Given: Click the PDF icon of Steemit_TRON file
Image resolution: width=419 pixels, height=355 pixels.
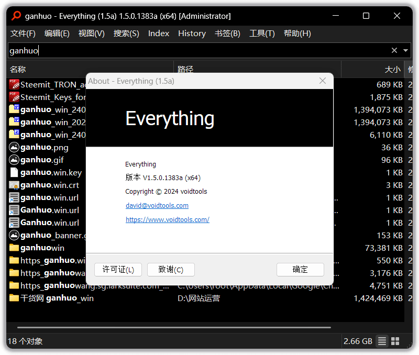Looking at the screenshot, I should click(x=14, y=84).
